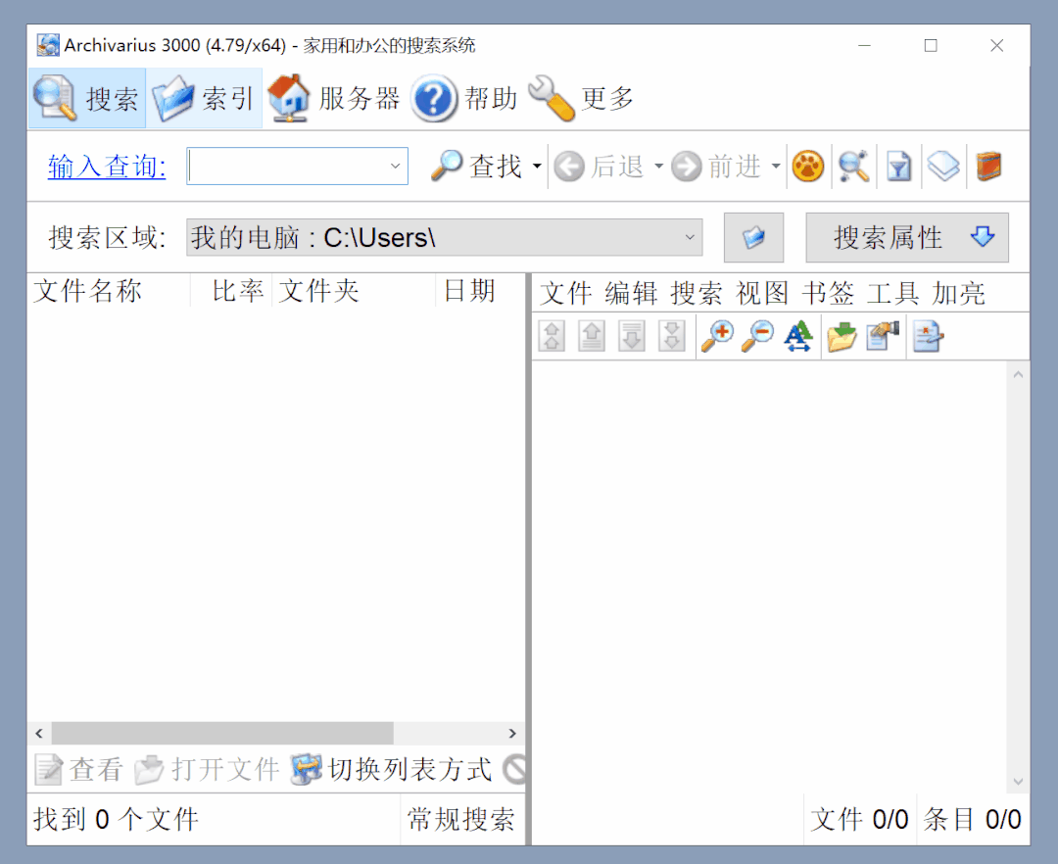1058x864 pixels.
Task: Open the 更多 more tools menu
Action: click(x=581, y=99)
